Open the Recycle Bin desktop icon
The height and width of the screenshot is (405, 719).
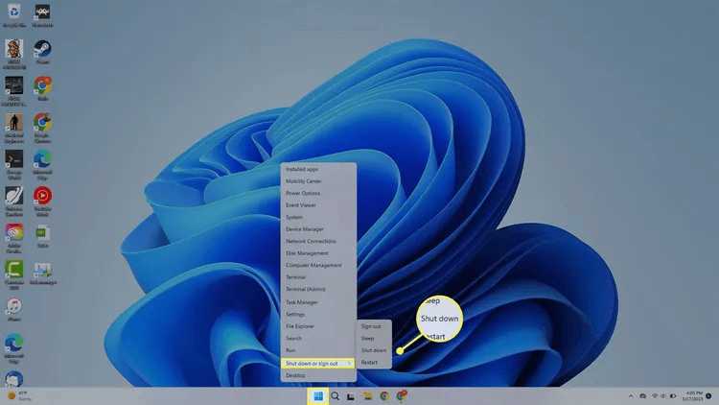coord(14,12)
